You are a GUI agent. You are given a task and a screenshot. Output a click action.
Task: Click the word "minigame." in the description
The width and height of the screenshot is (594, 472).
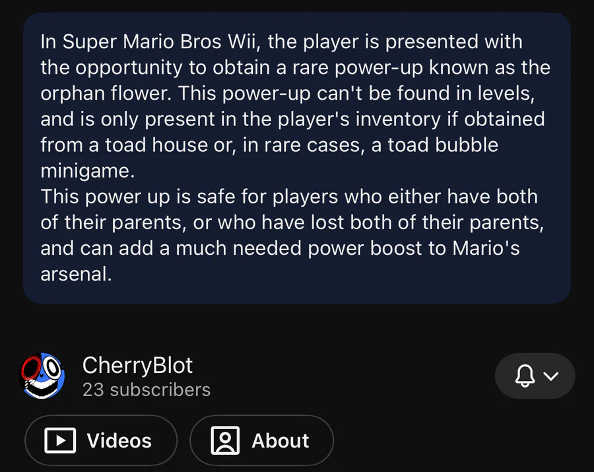(x=87, y=170)
